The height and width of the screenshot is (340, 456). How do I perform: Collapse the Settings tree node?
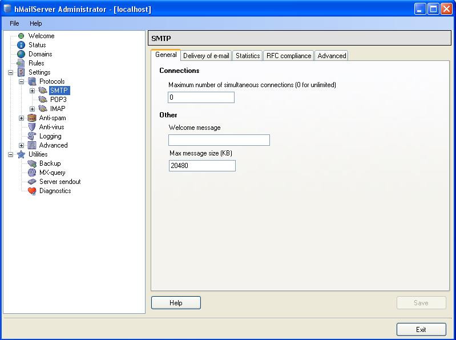point(10,72)
